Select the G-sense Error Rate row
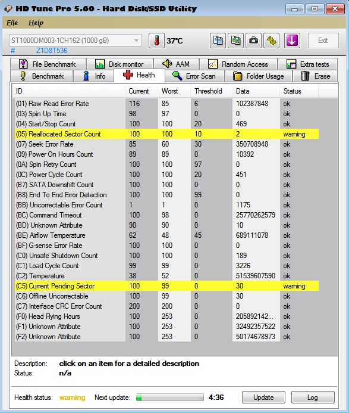349x413 pixels. [166, 246]
